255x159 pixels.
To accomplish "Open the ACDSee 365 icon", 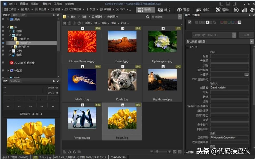I will point(236,10).
